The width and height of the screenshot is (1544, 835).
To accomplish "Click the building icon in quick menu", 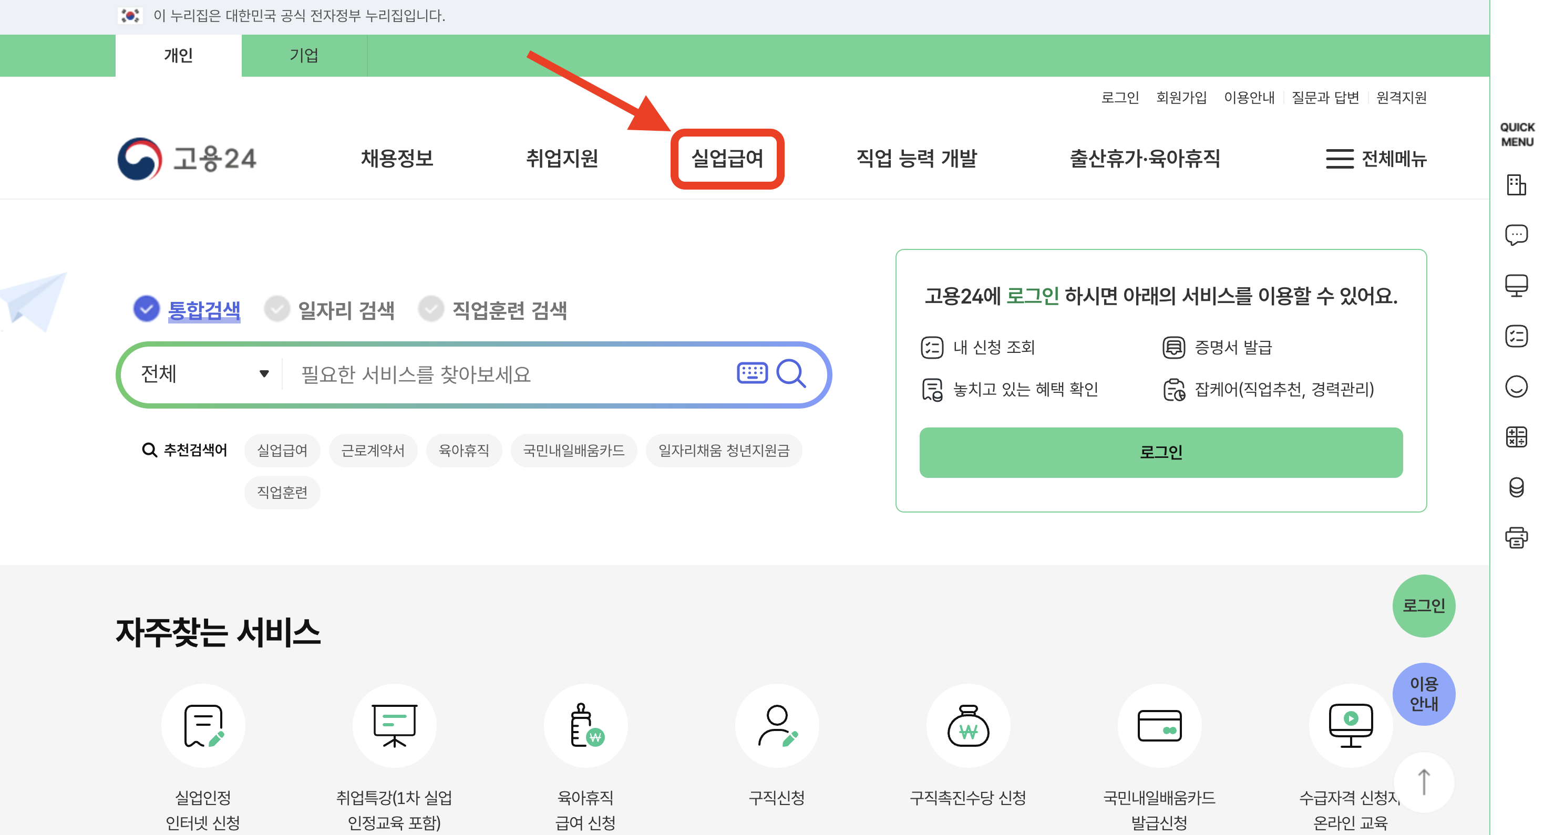I will coord(1516,184).
